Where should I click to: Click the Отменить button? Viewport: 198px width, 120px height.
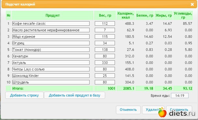(x=128, y=110)
